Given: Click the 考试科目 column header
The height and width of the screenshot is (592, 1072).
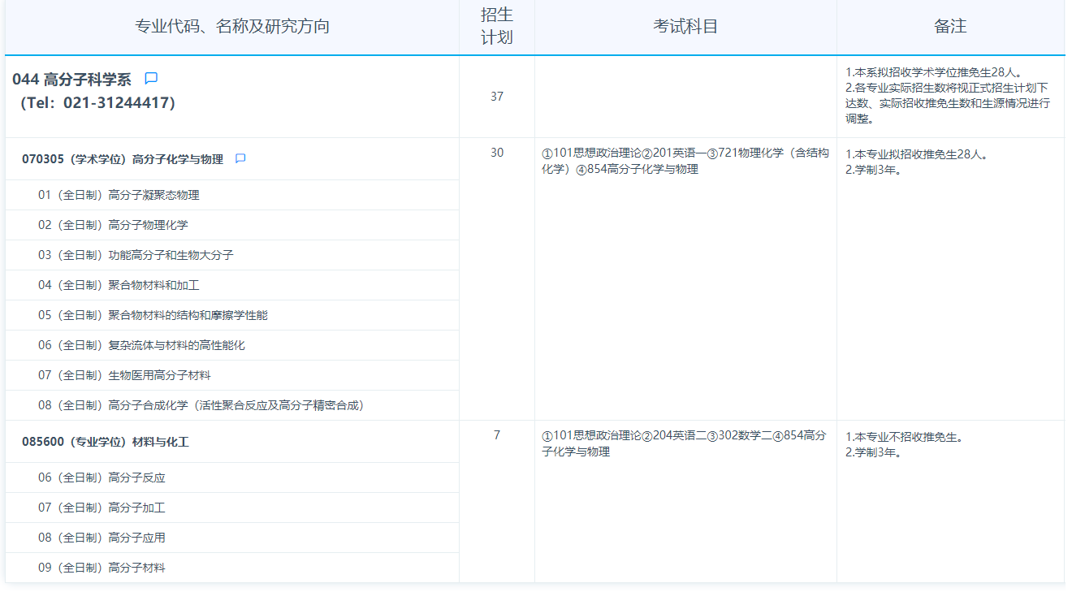Looking at the screenshot, I should click(685, 26).
